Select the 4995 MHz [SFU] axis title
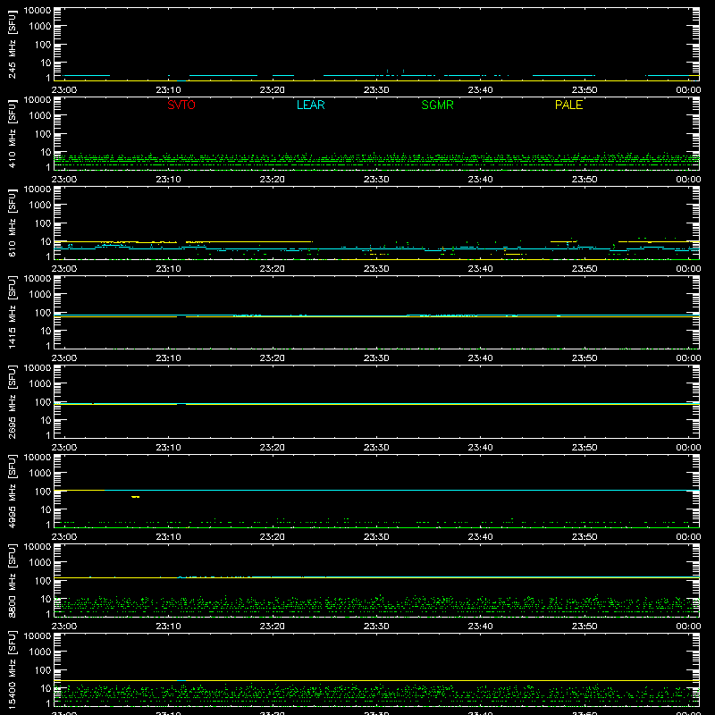715x715 pixels. click(x=12, y=492)
